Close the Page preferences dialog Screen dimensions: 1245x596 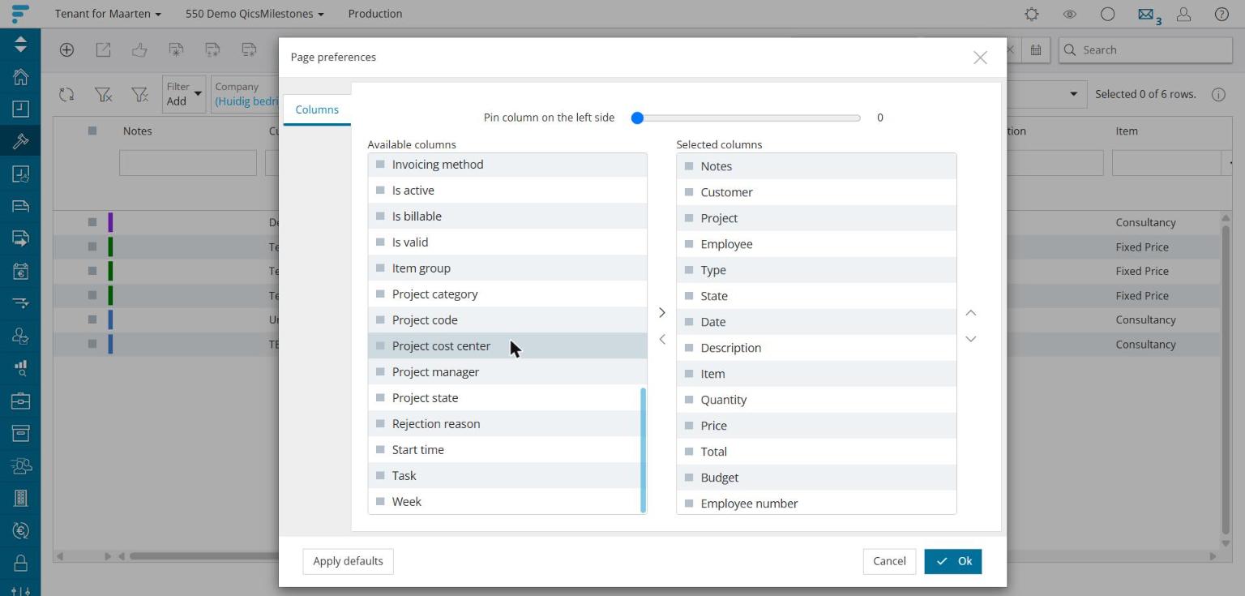980,58
